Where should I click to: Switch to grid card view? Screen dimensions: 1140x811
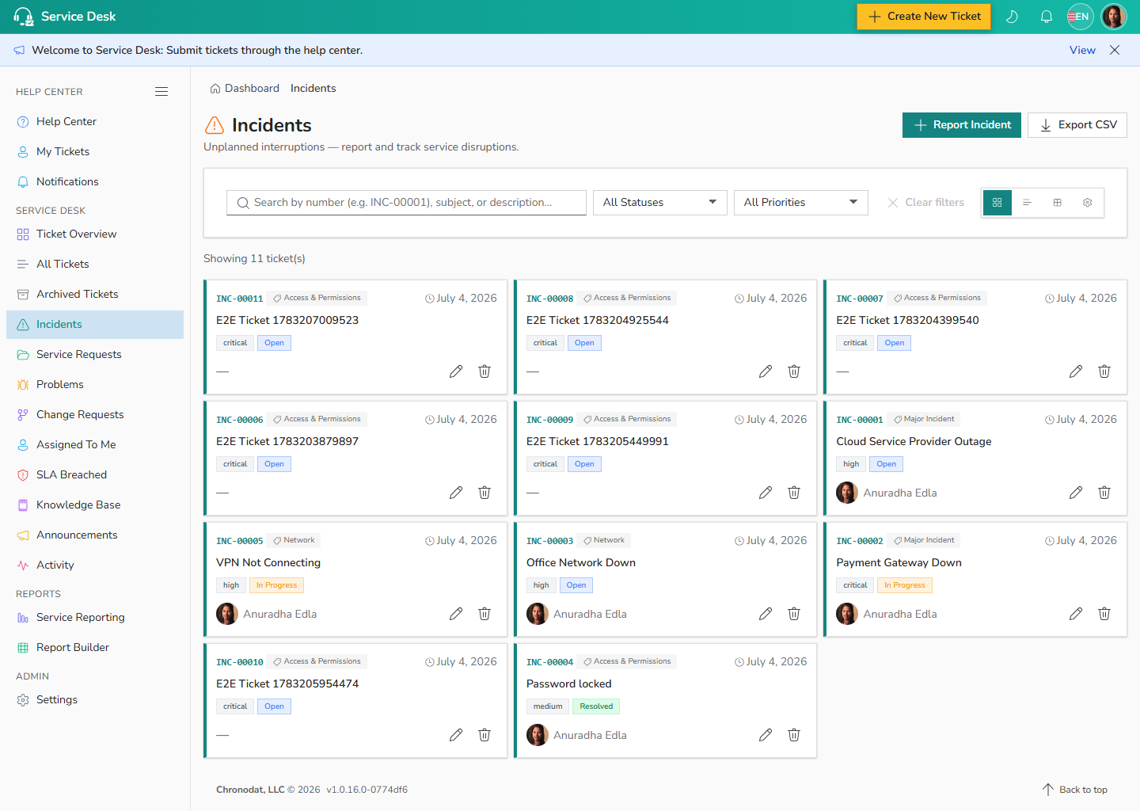pos(997,203)
